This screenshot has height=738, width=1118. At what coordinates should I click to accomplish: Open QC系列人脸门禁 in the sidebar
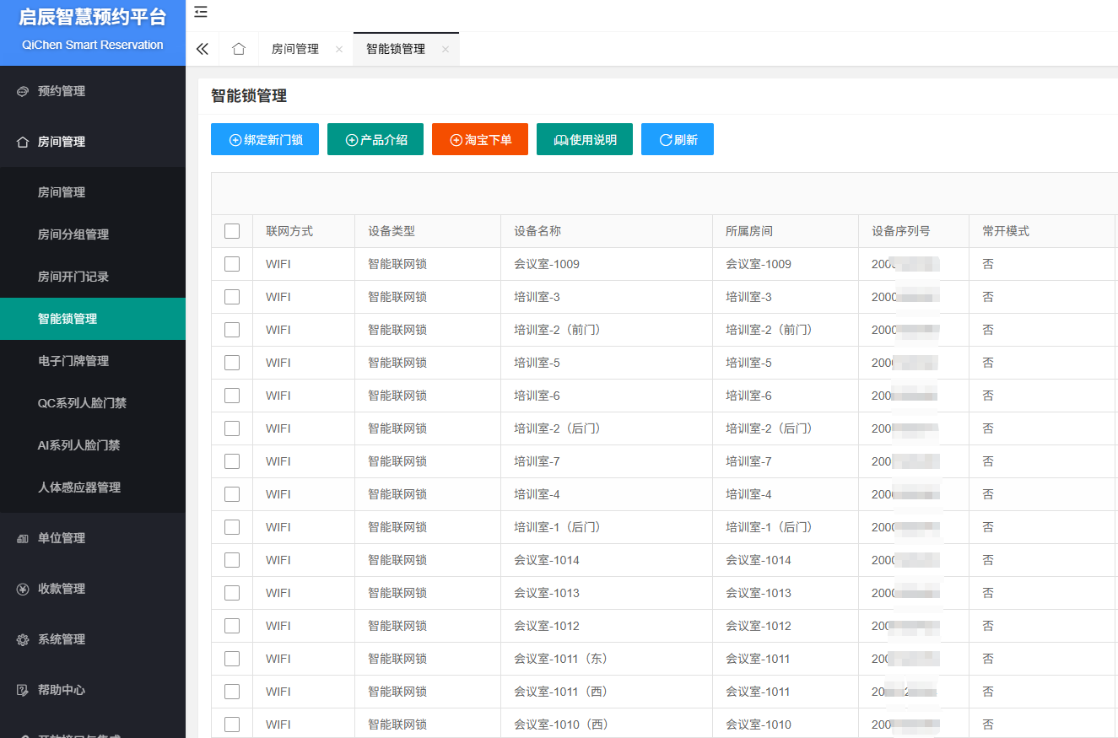93,403
